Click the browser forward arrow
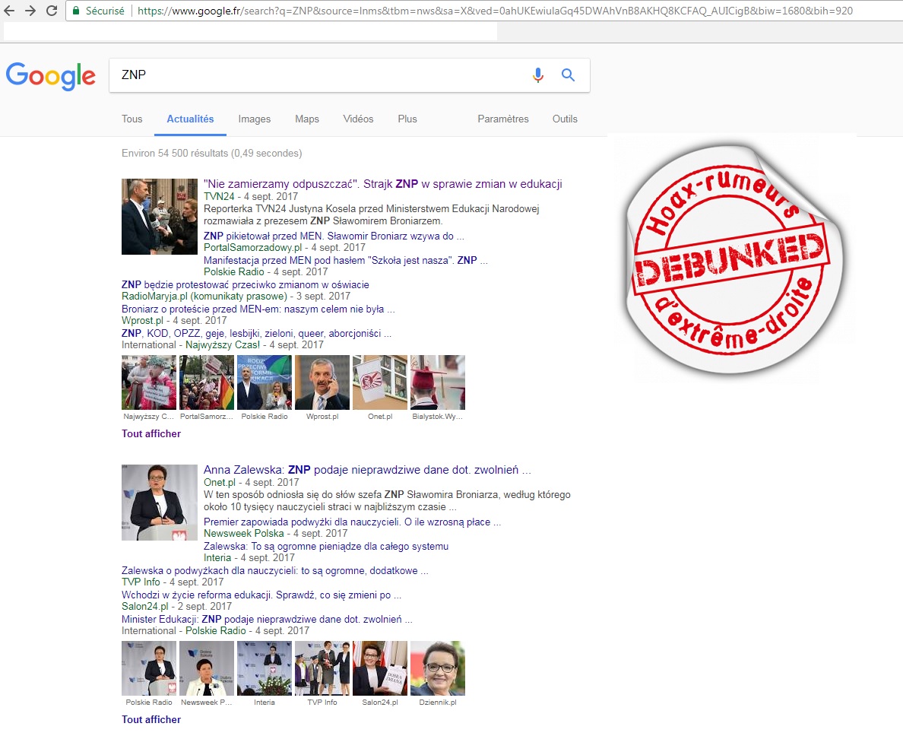The image size is (903, 736). point(30,11)
